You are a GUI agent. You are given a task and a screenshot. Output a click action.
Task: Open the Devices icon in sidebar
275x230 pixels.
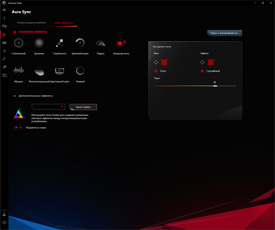pos(4,26)
